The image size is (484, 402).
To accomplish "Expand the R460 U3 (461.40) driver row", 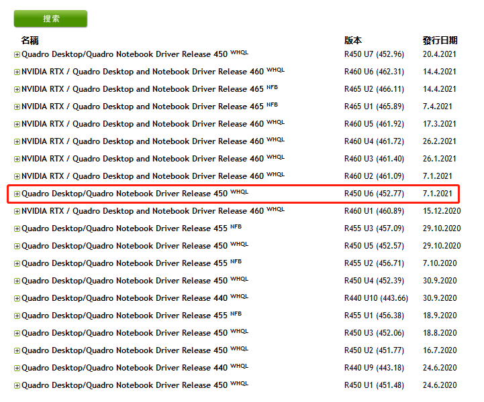I will 17,159.
